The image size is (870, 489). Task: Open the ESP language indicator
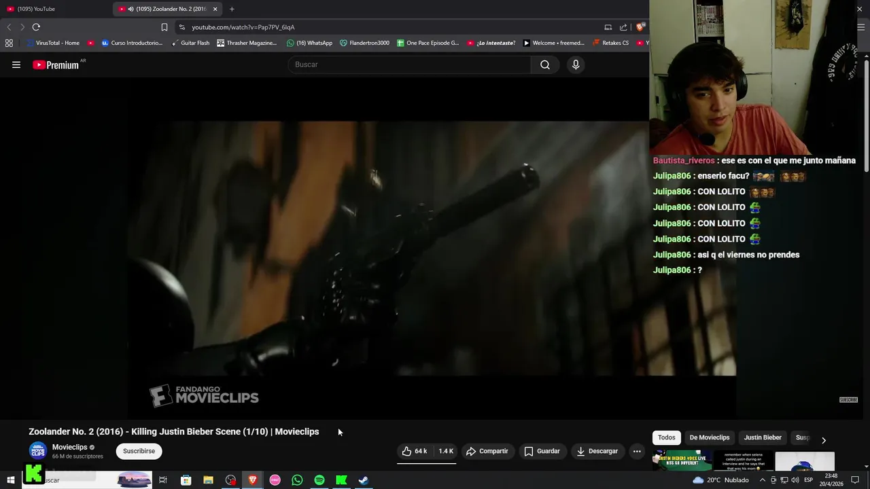(x=809, y=480)
